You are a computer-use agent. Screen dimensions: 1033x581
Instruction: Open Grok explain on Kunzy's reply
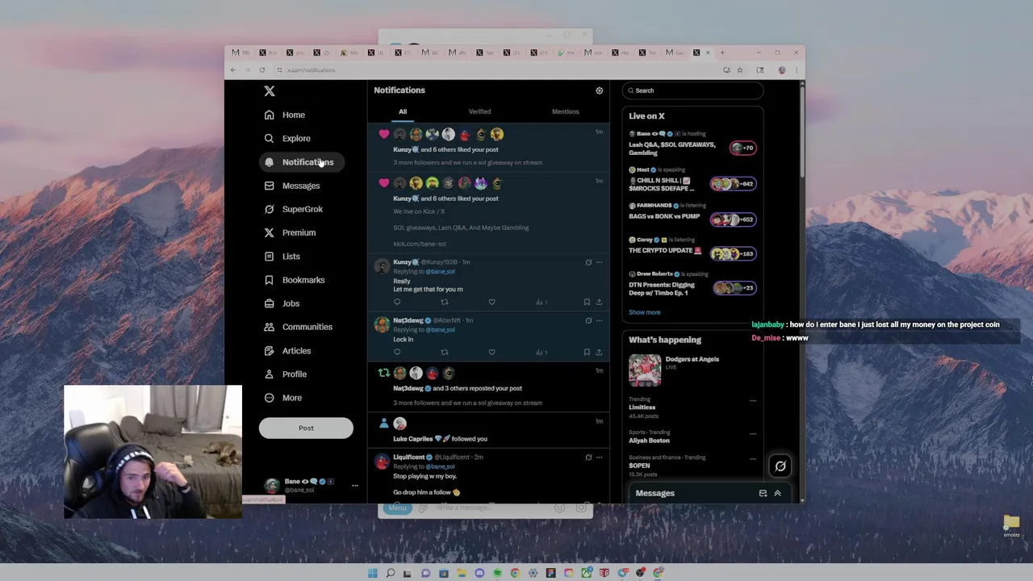(588, 262)
